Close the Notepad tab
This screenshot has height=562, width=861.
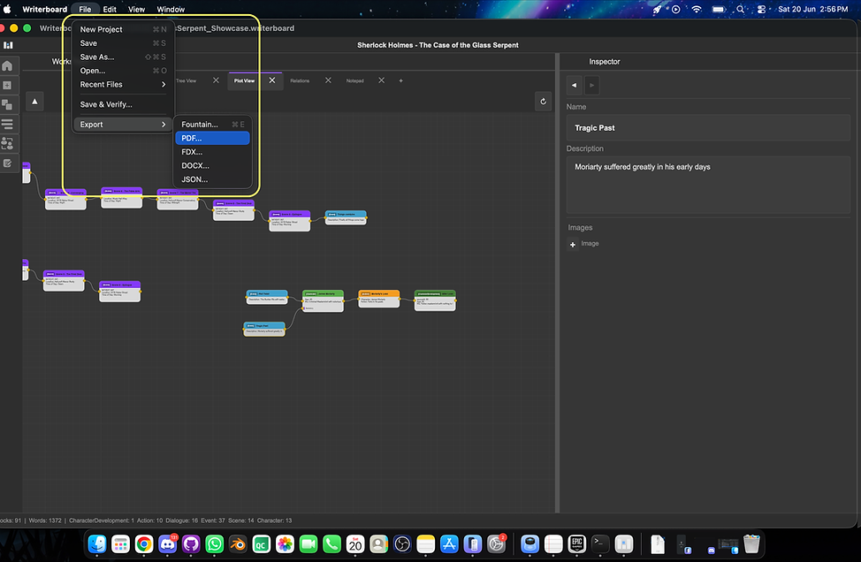381,80
